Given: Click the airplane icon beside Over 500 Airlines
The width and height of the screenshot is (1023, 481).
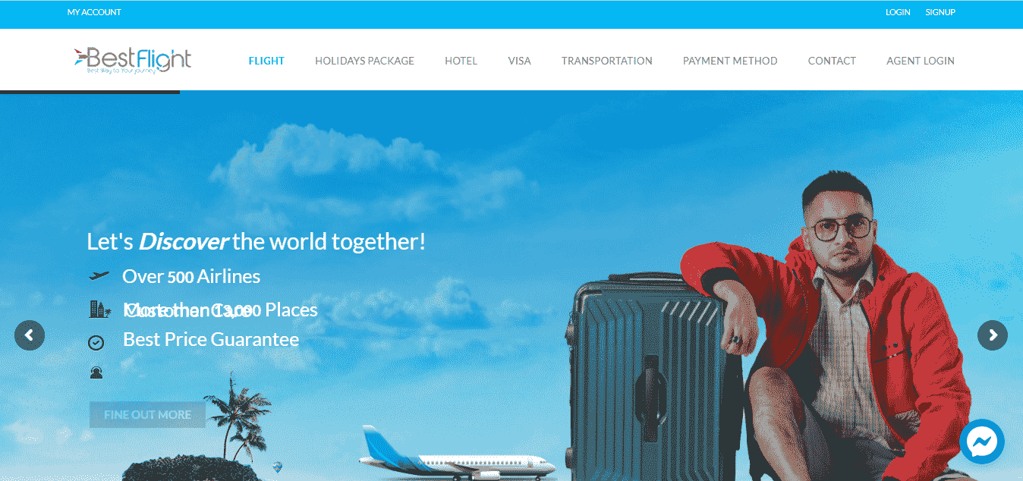Looking at the screenshot, I should [x=99, y=276].
